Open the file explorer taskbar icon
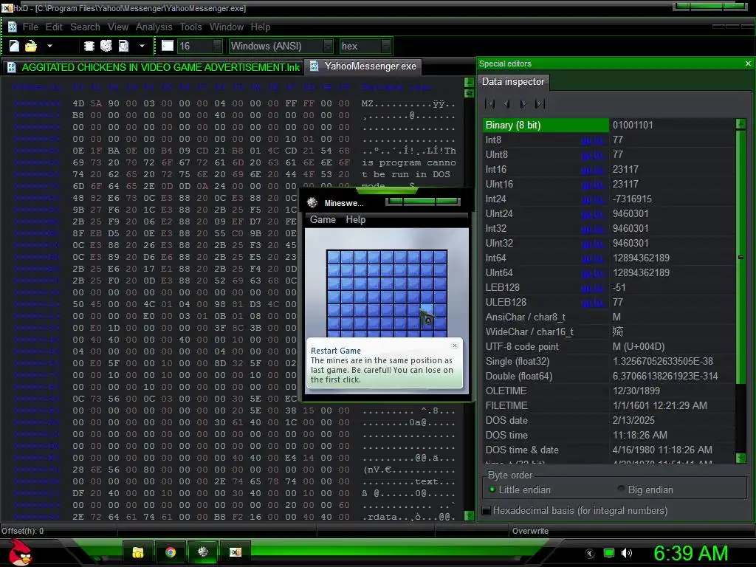This screenshot has height=567, width=756. tap(138, 552)
